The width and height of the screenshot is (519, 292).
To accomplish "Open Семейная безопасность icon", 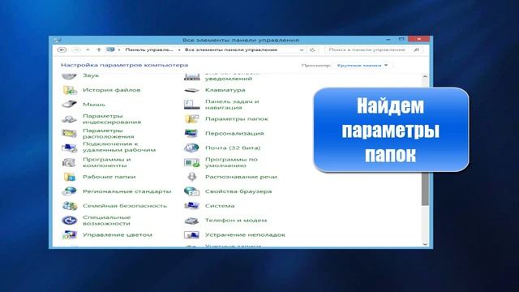I will [70, 205].
